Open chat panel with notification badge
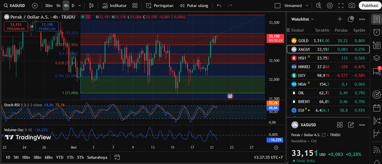 click(x=376, y=71)
